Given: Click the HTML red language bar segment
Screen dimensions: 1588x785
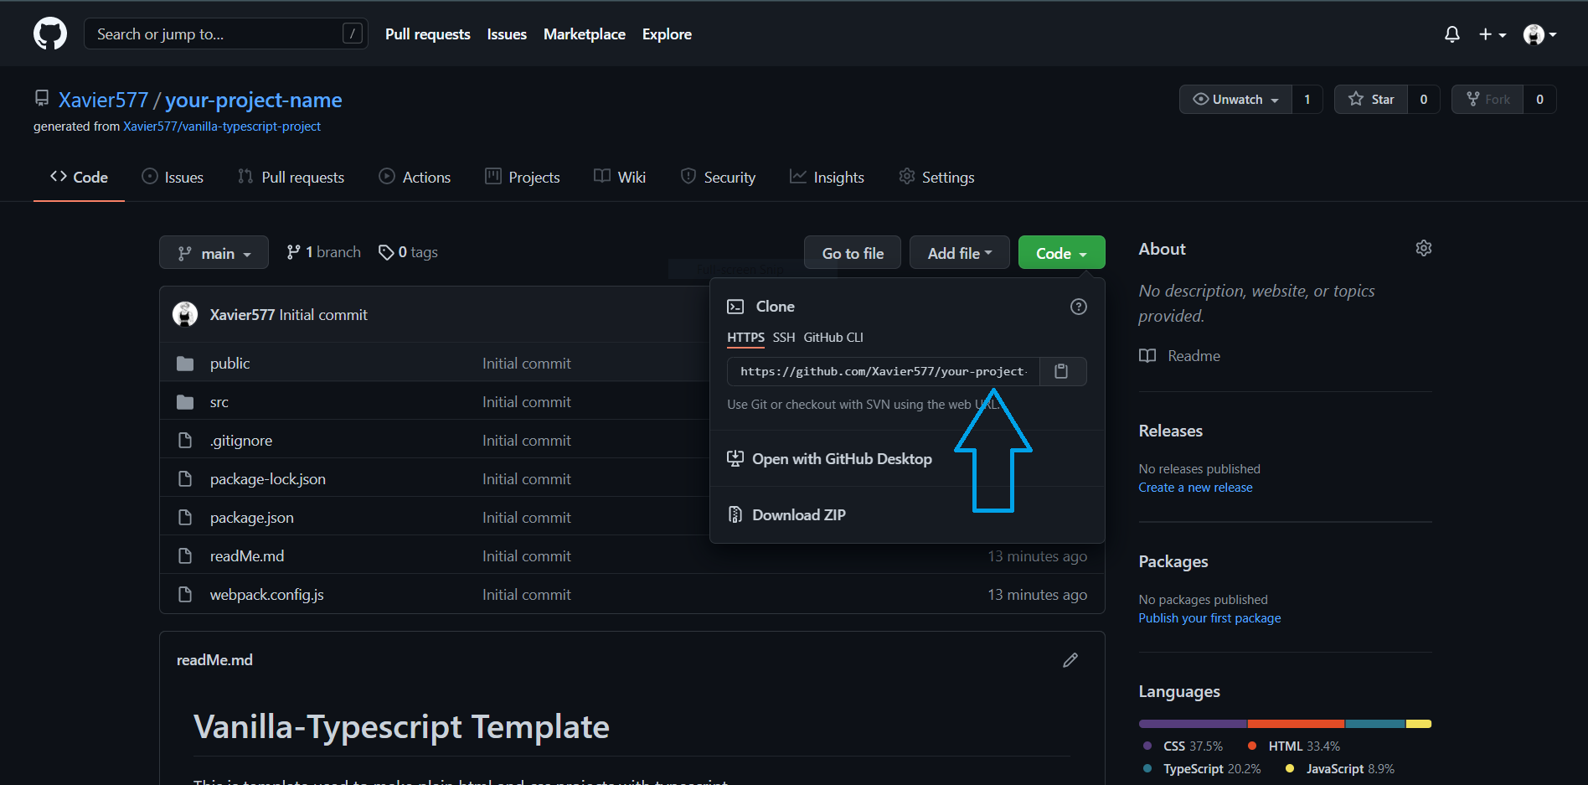Looking at the screenshot, I should pos(1297,724).
